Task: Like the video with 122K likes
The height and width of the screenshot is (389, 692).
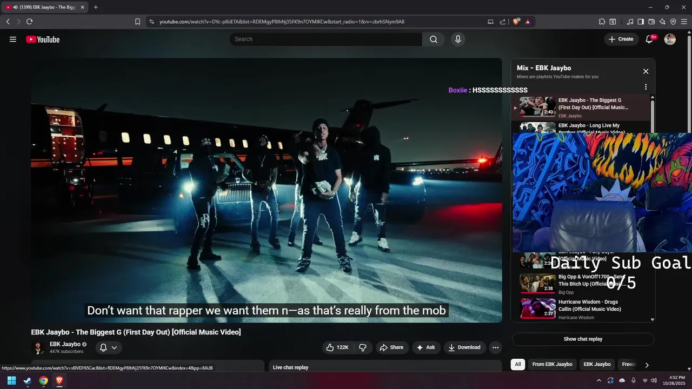Action: pyautogui.click(x=337, y=347)
